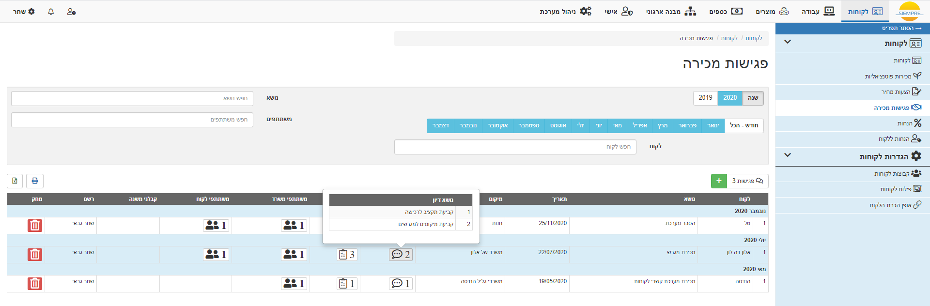Screen dimensions: 930x306
Task: Click the קביעת מיקומים למגרשים topic row
Action: pyautogui.click(x=401, y=224)
